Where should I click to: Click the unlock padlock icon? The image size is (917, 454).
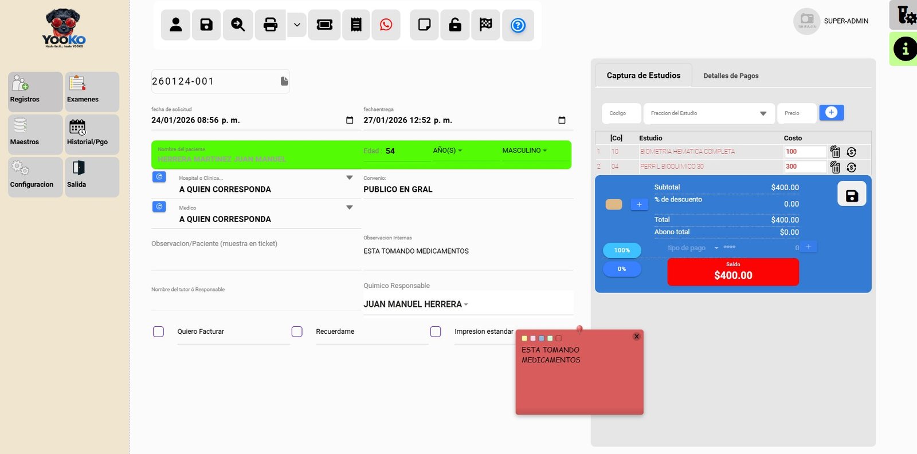click(455, 25)
